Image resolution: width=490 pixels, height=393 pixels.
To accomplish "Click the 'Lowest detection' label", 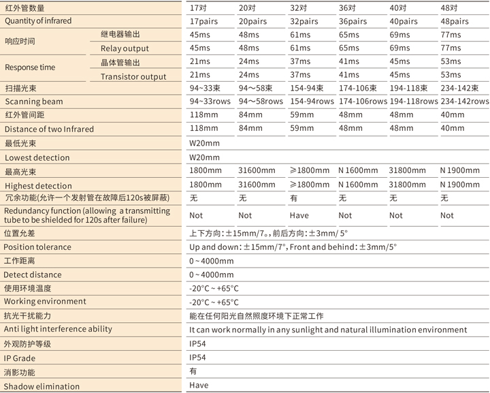I will tap(37, 157).
